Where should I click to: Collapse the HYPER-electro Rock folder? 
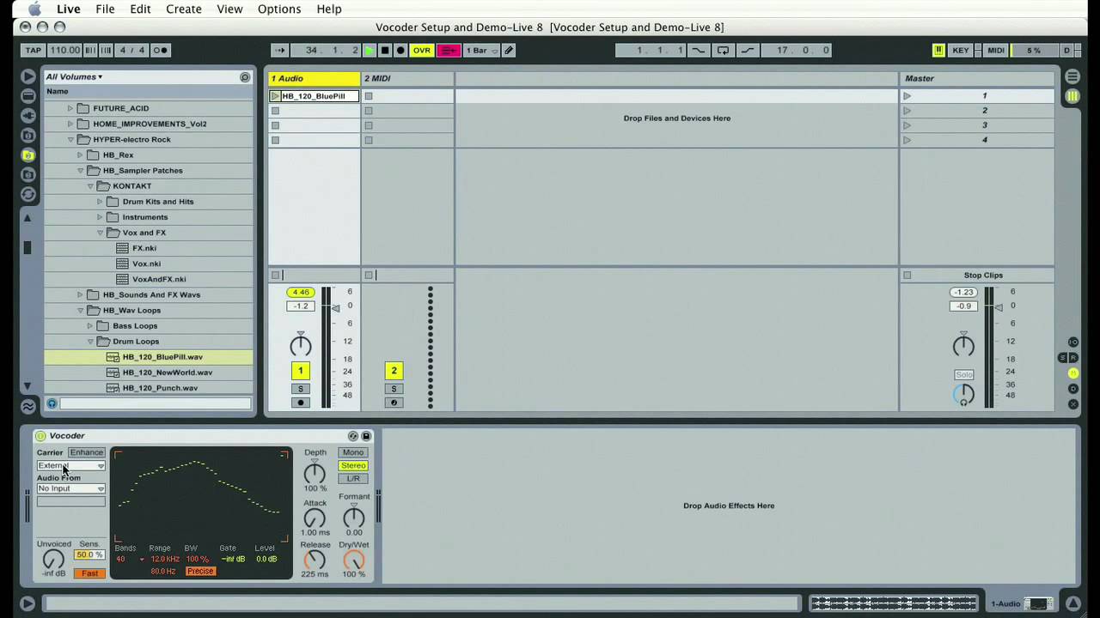point(70,139)
